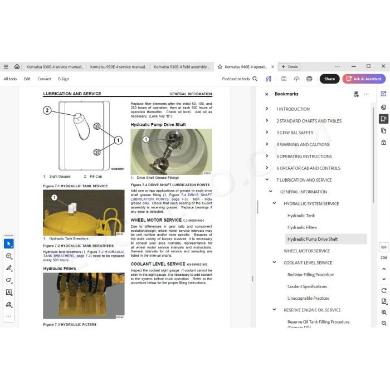Select the fill and sign tool

9,304
